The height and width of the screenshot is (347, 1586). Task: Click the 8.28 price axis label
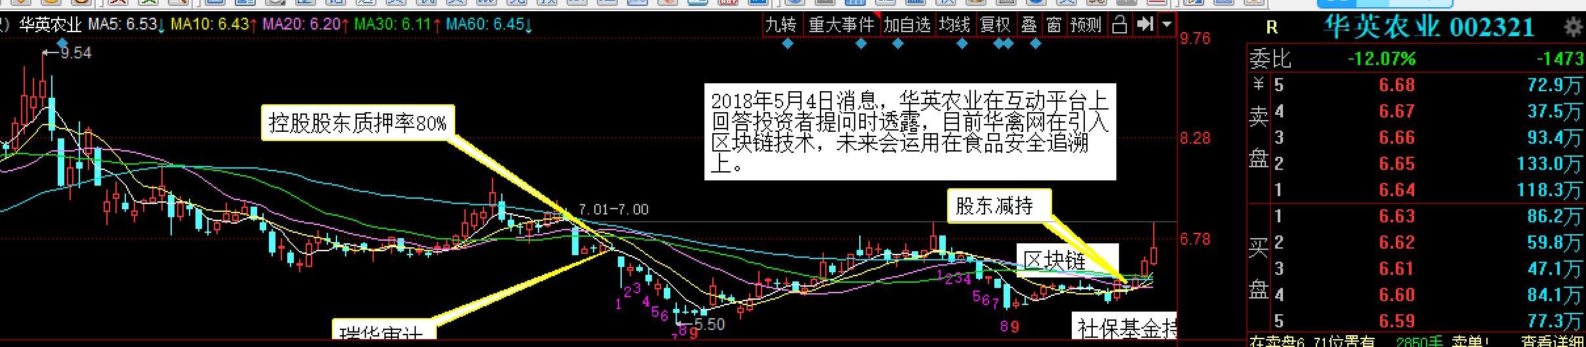coord(1195,138)
